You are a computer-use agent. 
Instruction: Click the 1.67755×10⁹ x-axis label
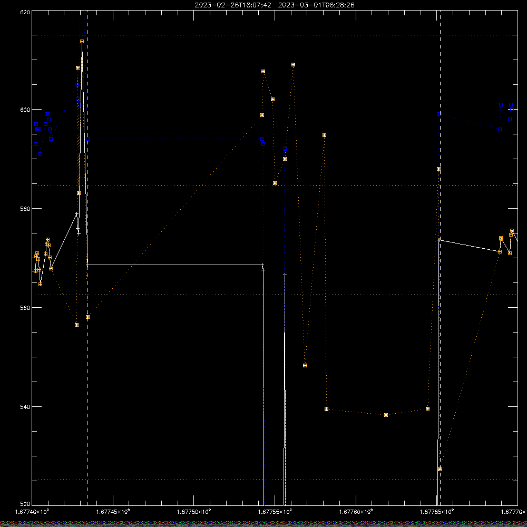tap(275, 512)
